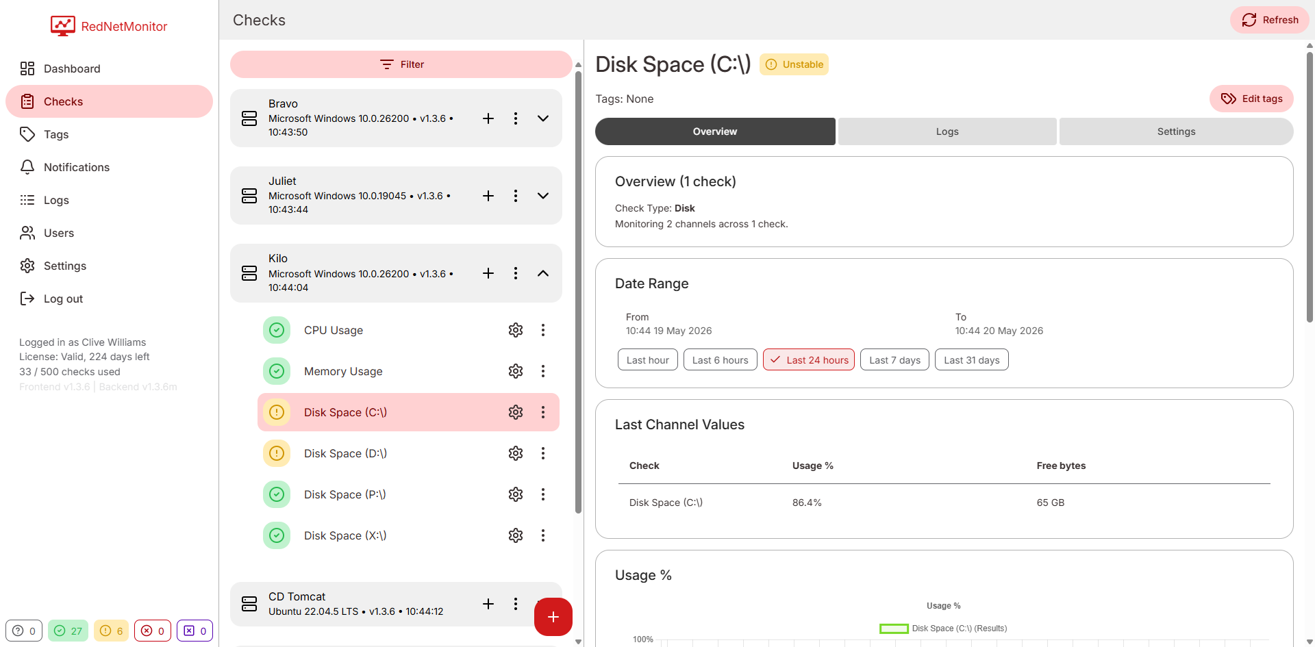Click the RedNetMonitor logo
The height and width of the screenshot is (647, 1315).
(109, 26)
